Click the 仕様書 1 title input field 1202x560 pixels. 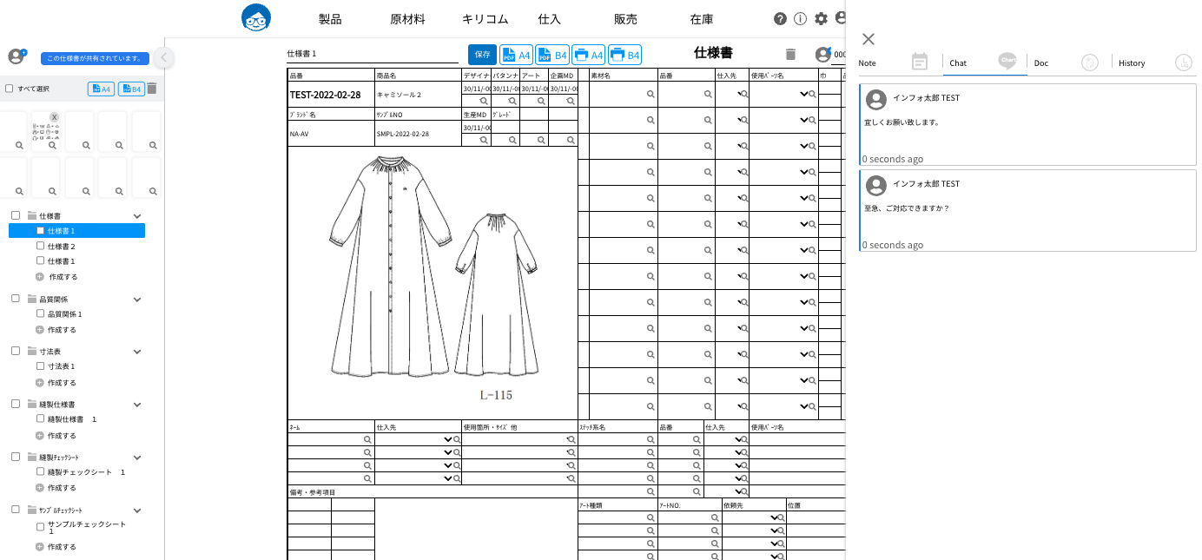[x=372, y=54]
